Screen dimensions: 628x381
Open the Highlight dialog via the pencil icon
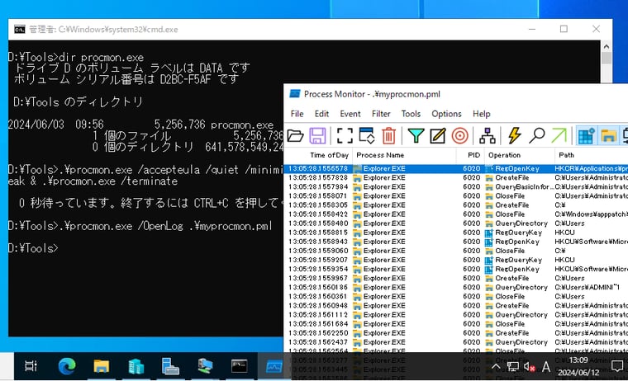(x=437, y=136)
